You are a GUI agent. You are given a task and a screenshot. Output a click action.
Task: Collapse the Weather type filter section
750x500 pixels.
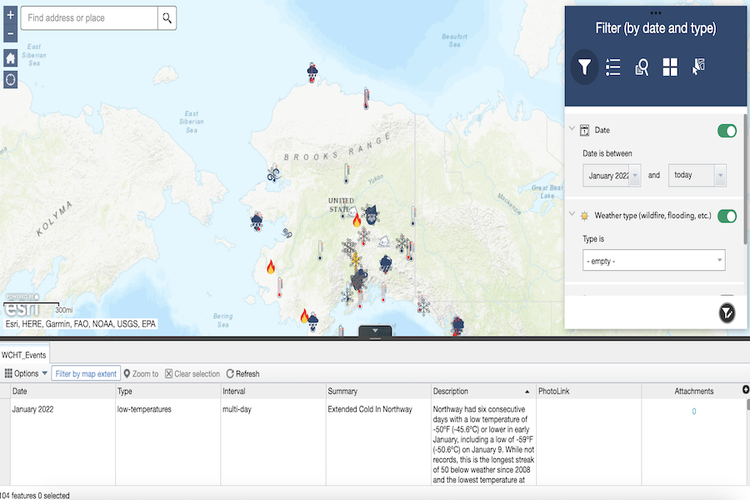point(572,214)
